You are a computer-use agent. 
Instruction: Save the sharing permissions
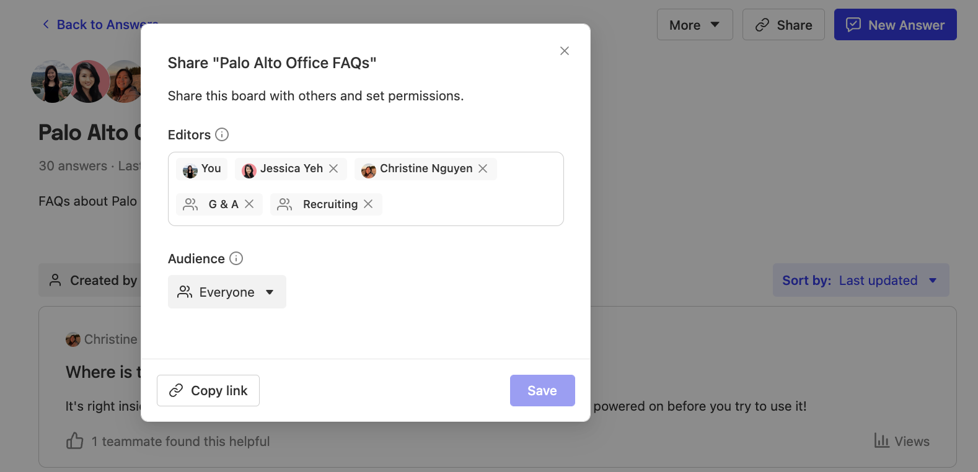pos(542,390)
